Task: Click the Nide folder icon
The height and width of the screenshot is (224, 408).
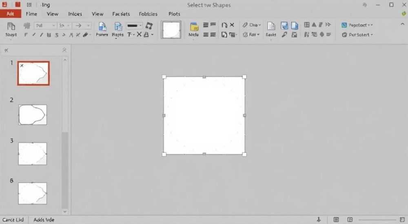Action: (194, 27)
